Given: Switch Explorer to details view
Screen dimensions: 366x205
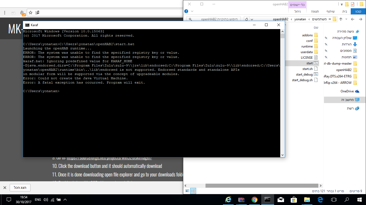Looking at the screenshot, I should (193, 191).
